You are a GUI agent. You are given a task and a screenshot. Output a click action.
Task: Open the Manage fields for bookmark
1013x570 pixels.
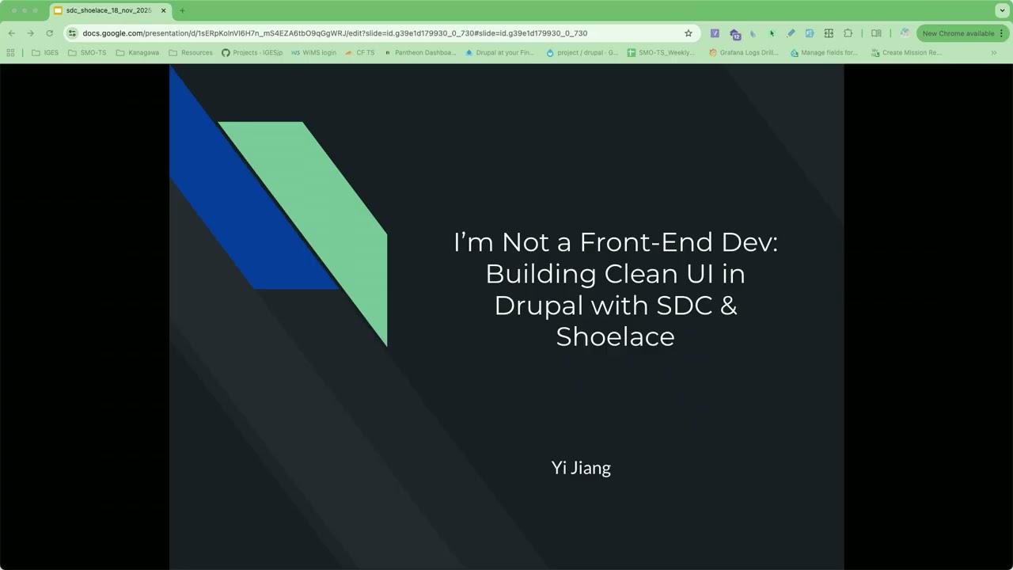[825, 53]
